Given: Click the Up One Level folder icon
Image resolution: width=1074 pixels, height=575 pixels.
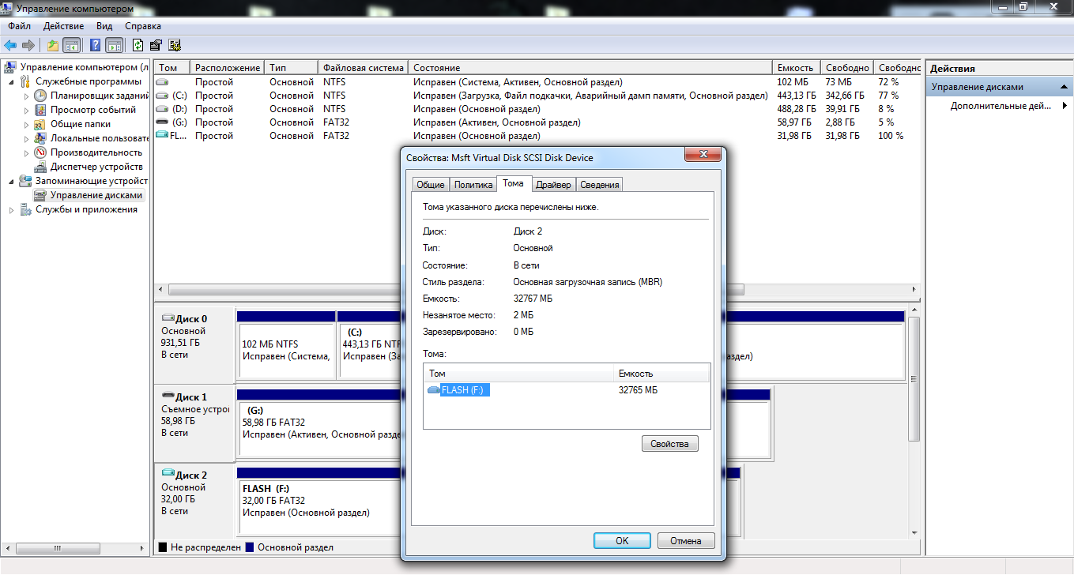Looking at the screenshot, I should 53,45.
